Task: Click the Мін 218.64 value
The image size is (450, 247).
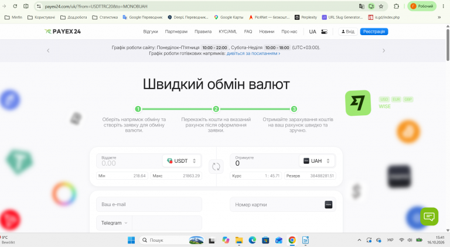Action: 122,176
